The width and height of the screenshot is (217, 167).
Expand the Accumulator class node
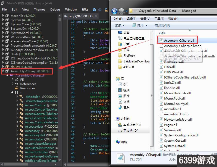click(17, 139)
